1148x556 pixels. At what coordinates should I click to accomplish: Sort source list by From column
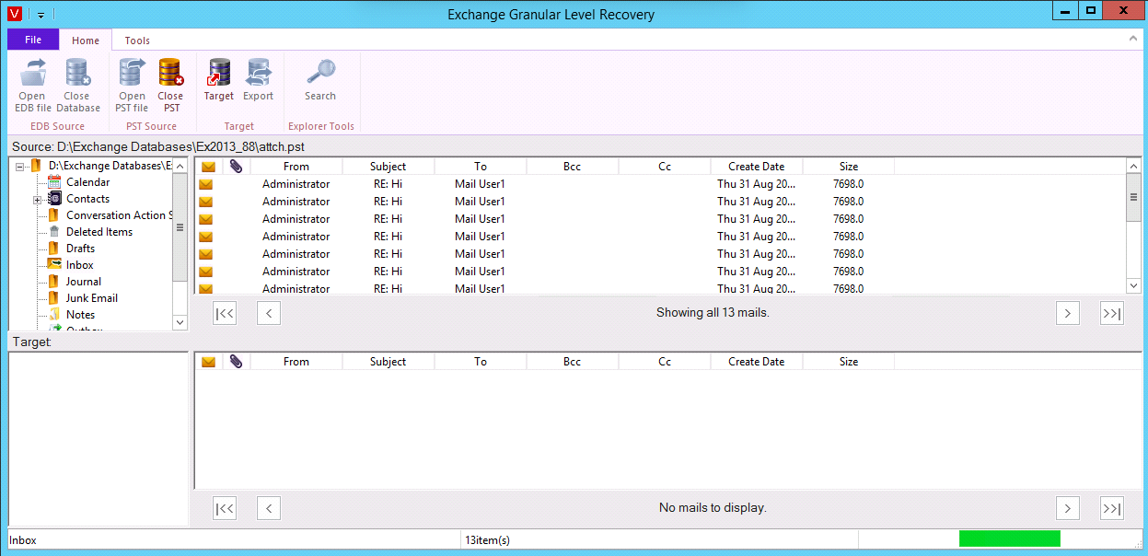[296, 167]
